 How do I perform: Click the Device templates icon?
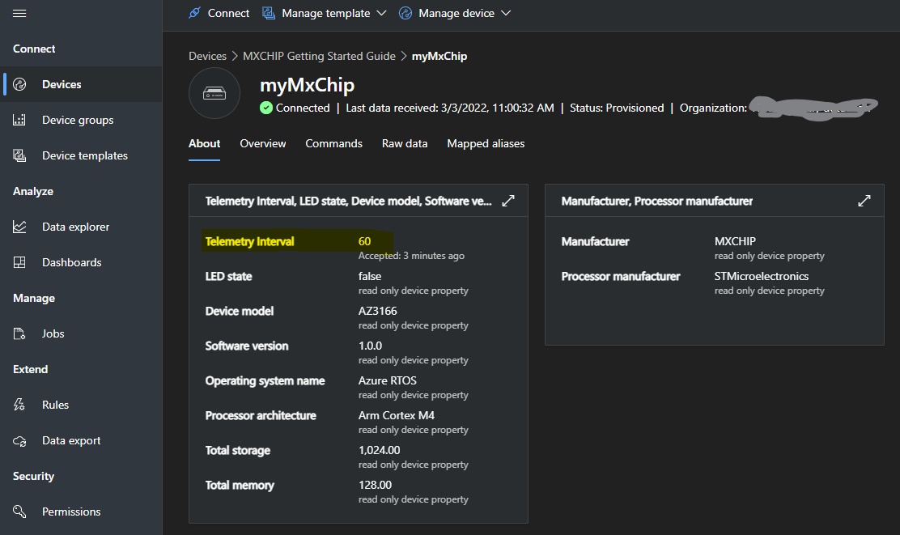tap(19, 155)
